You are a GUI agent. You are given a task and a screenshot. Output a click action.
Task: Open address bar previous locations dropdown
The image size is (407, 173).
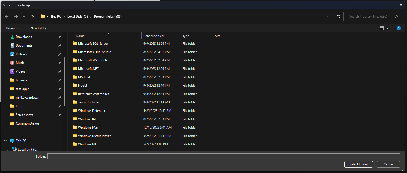pyautogui.click(x=329, y=17)
